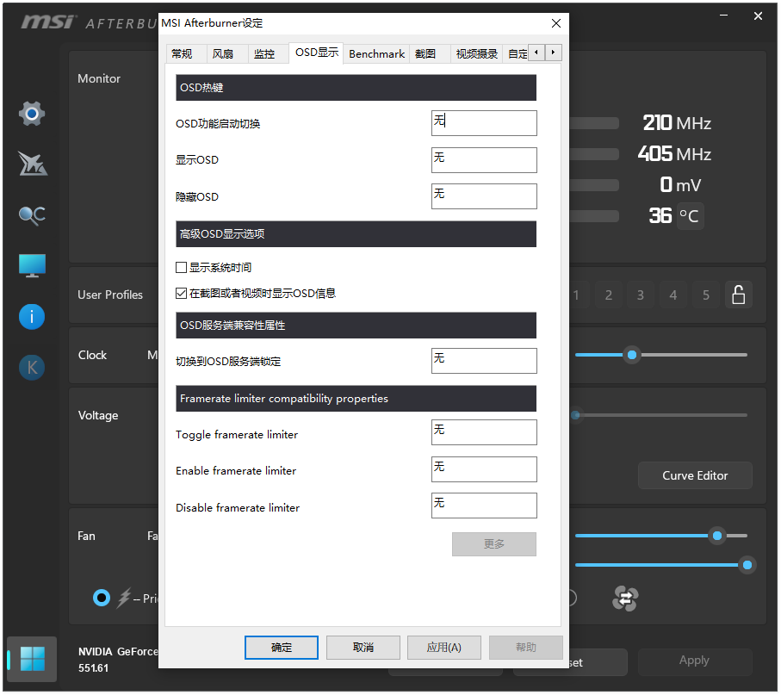Enable the 显示系统时间 checkbox
Viewport: 781px width, 695px height.
click(x=182, y=267)
